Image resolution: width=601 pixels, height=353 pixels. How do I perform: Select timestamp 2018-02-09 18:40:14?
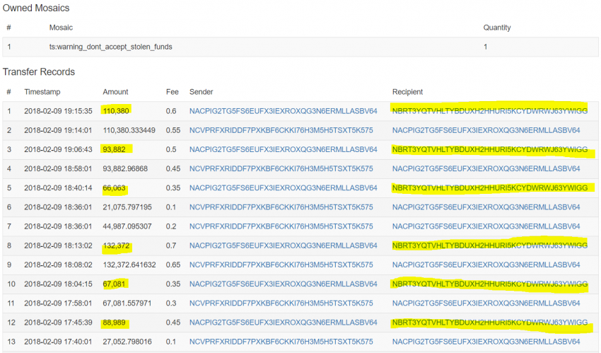(x=58, y=187)
